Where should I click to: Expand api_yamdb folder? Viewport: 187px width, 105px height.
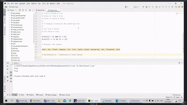9,13
